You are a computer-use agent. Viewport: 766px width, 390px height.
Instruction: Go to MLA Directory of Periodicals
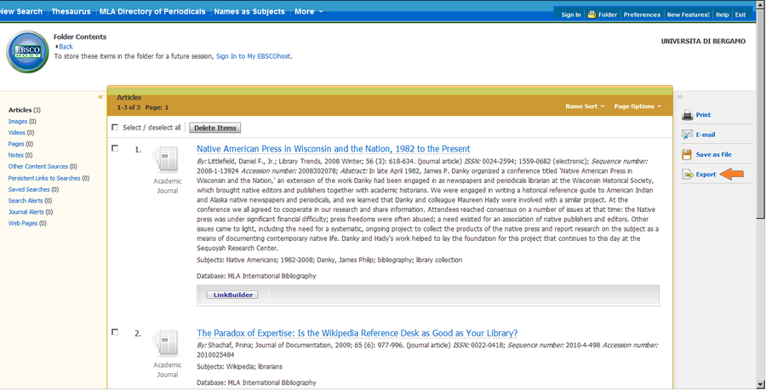pyautogui.click(x=153, y=12)
